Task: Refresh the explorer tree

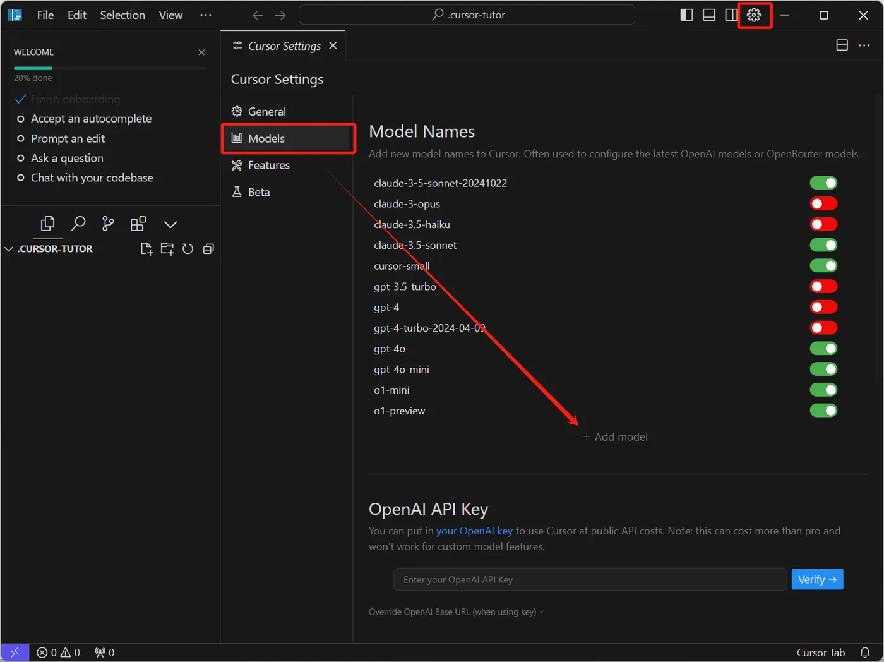Action: [x=188, y=249]
